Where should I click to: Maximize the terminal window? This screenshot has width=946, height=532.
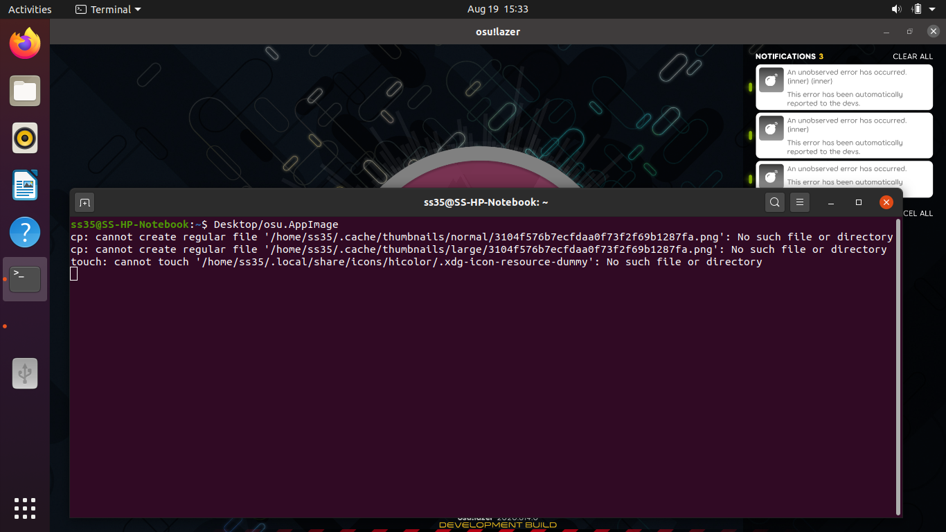pos(859,202)
